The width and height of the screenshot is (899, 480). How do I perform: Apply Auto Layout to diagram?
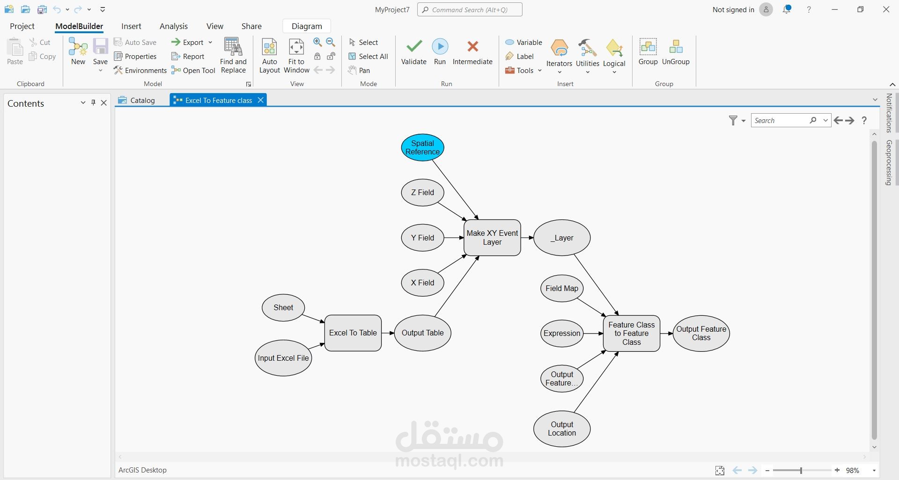pyautogui.click(x=270, y=55)
